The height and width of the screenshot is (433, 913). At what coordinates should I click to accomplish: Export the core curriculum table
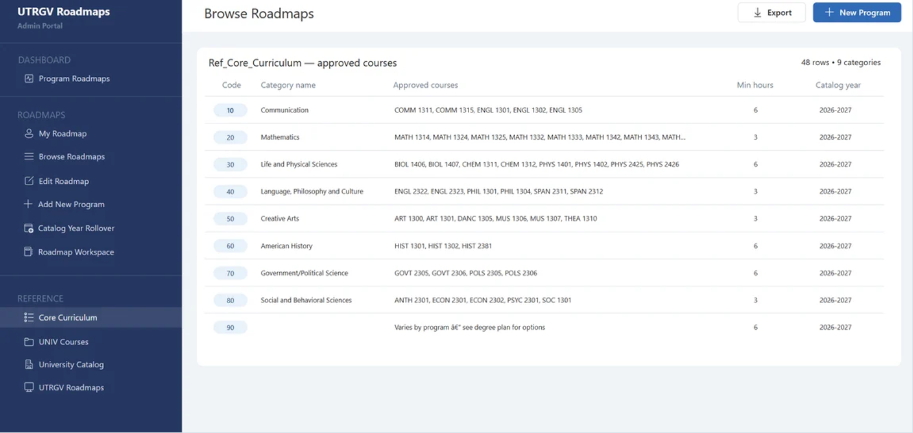[772, 13]
